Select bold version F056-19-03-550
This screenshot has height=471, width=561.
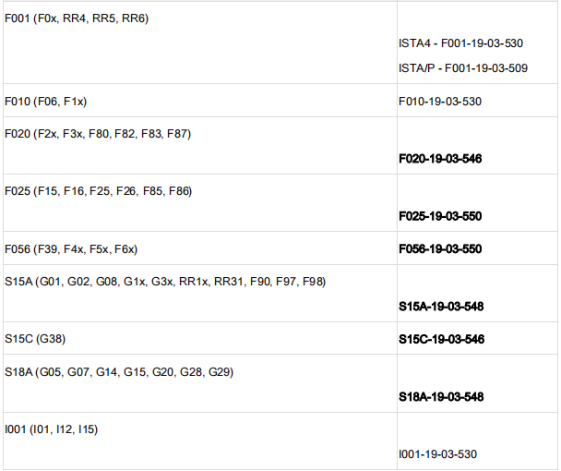click(x=441, y=248)
